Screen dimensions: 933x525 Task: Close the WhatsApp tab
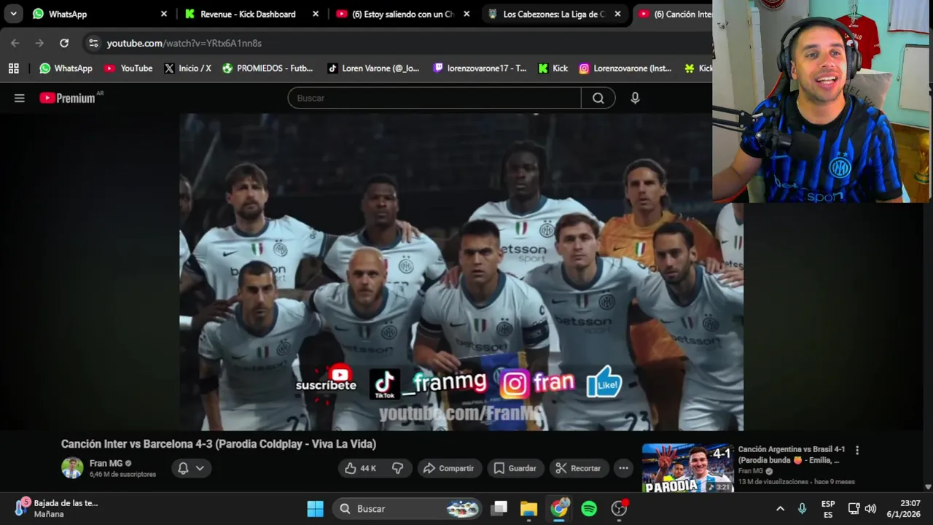click(164, 14)
